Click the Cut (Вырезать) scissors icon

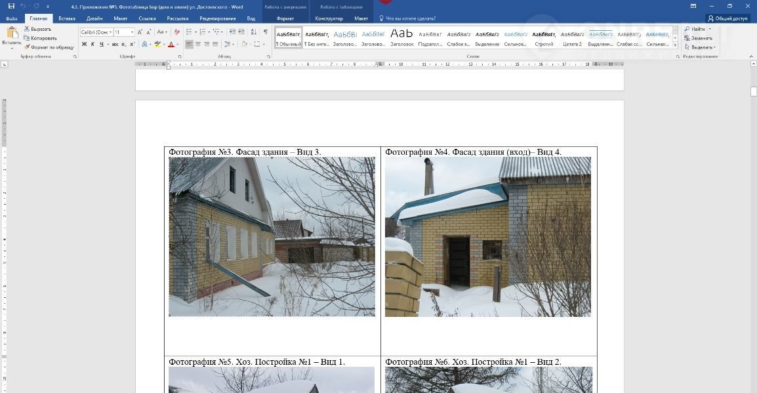pos(27,29)
